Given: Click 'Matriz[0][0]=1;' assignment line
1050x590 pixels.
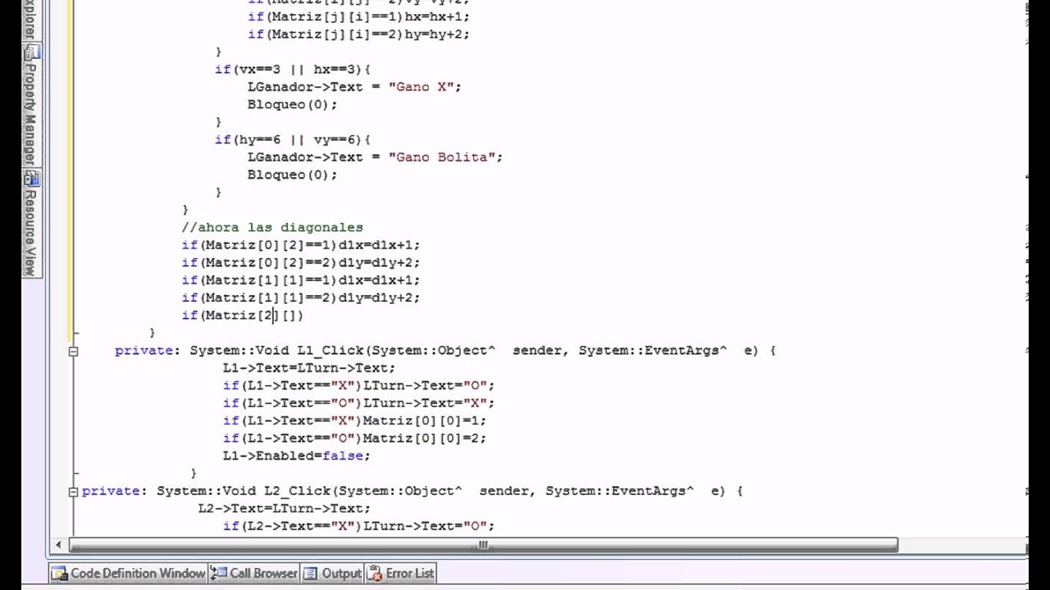Looking at the screenshot, I should (x=354, y=420).
